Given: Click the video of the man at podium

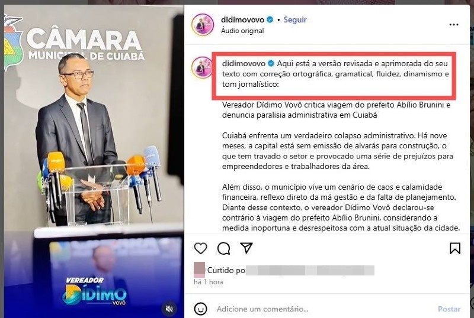Looking at the screenshot, I should click(94, 161).
